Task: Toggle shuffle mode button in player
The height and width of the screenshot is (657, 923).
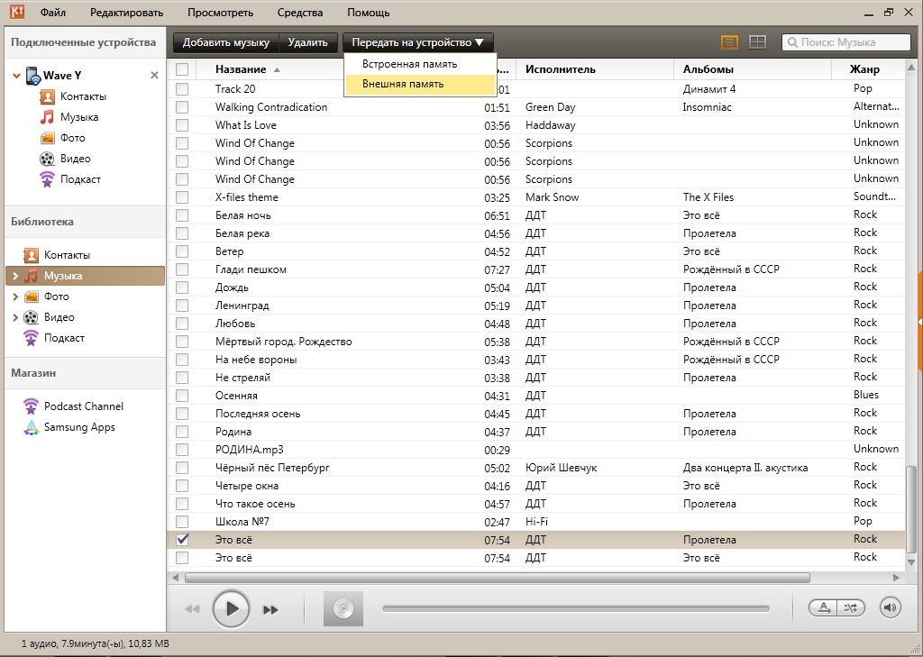Action: pyautogui.click(x=851, y=607)
